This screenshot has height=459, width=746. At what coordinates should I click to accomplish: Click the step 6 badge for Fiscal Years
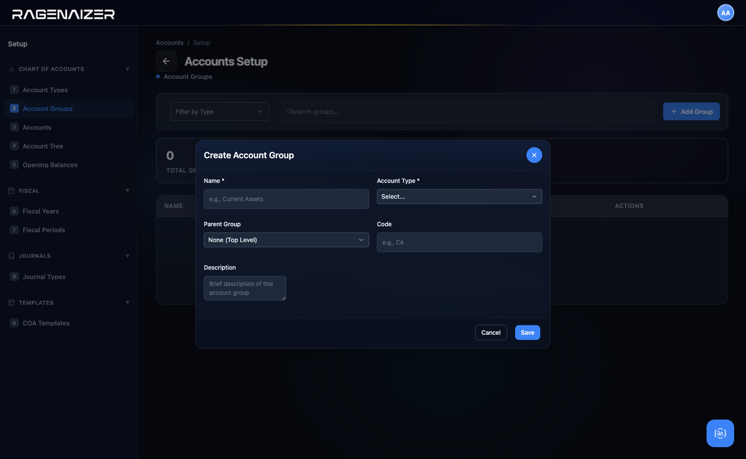tap(14, 211)
